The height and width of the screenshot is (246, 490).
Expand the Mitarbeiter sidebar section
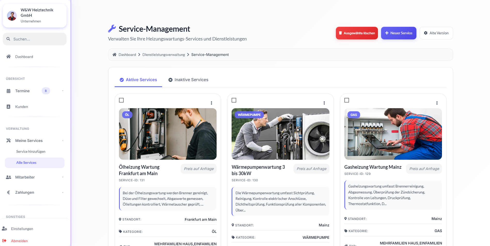click(x=62, y=177)
